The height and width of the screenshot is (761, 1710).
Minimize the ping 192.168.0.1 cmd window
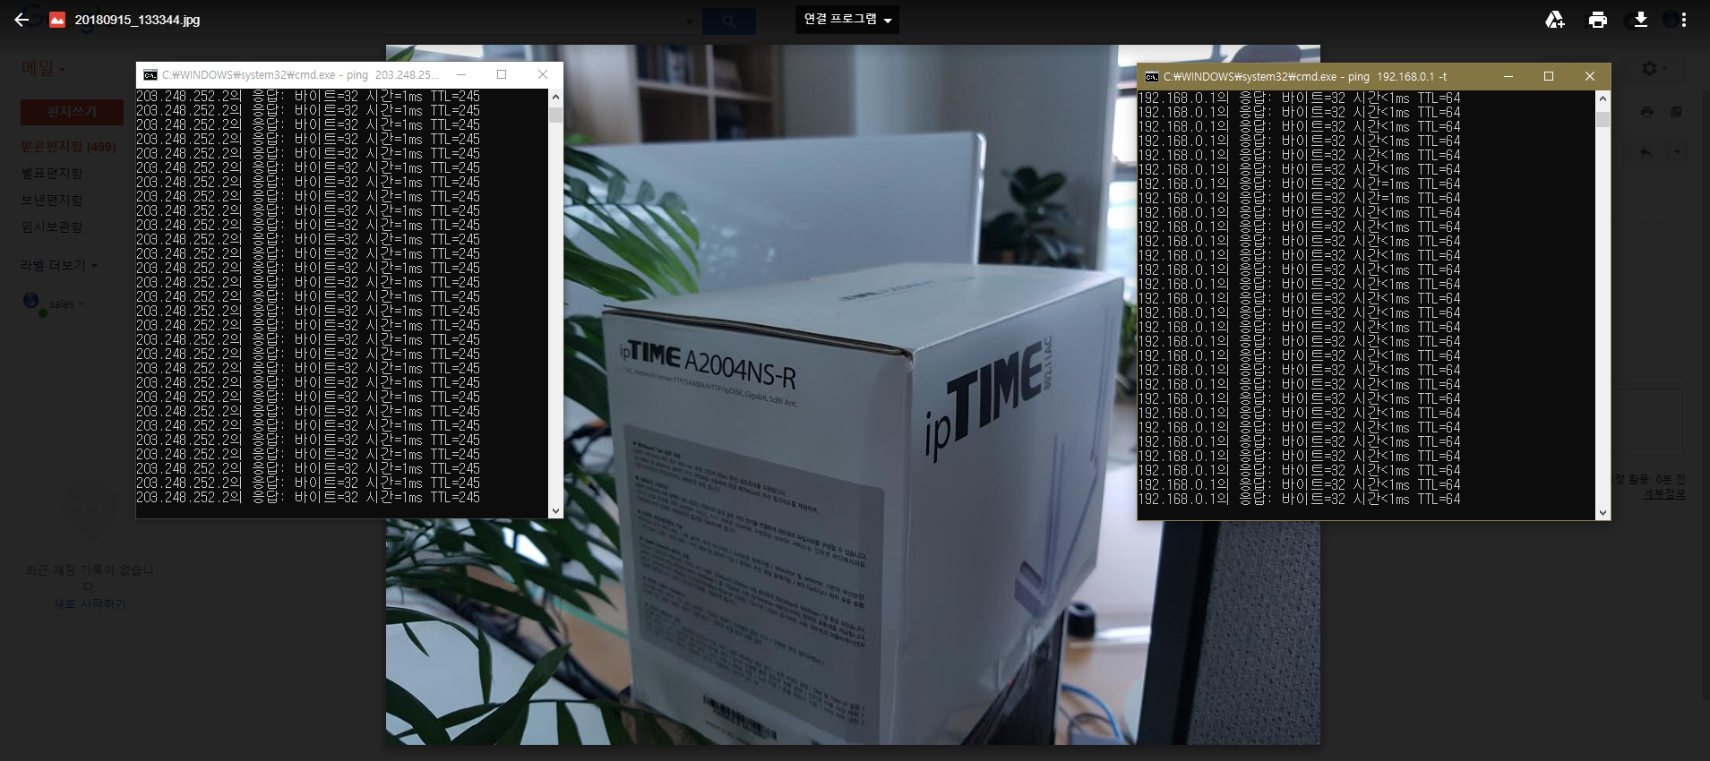coord(1508,77)
